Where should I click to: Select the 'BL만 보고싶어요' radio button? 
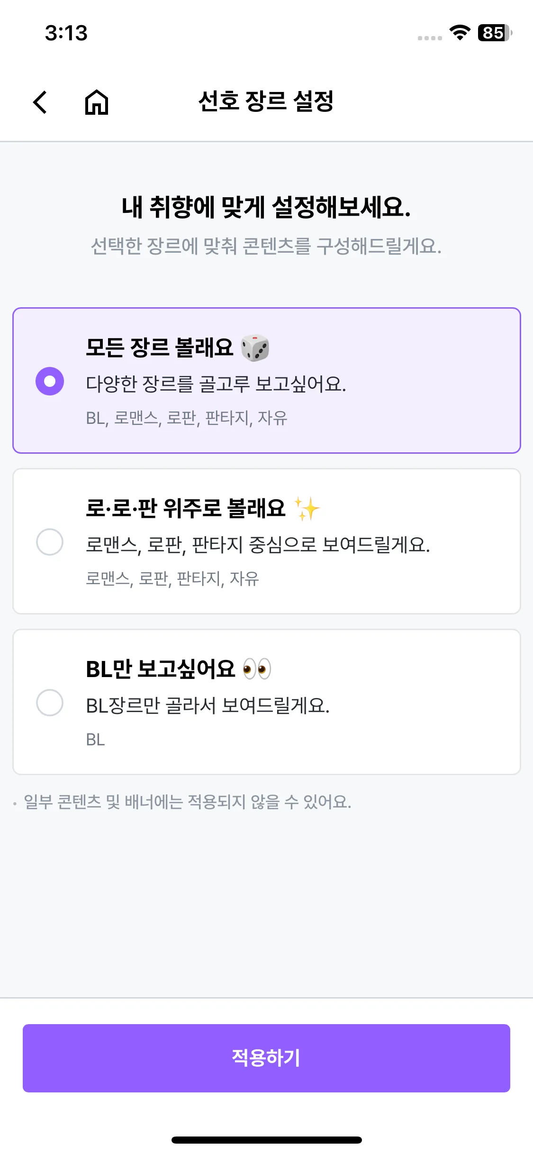tap(50, 702)
